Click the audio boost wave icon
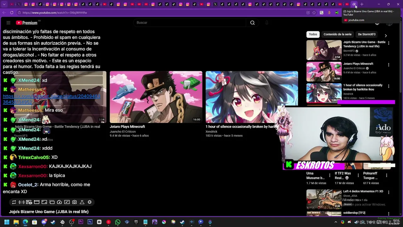403x227 pixels. point(21,202)
